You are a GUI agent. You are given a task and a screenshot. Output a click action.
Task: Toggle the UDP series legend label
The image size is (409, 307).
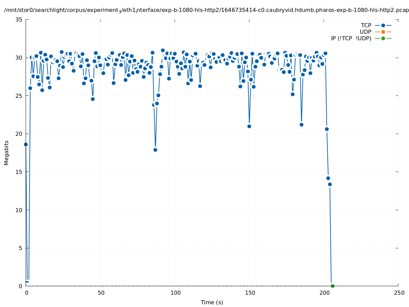pos(365,32)
